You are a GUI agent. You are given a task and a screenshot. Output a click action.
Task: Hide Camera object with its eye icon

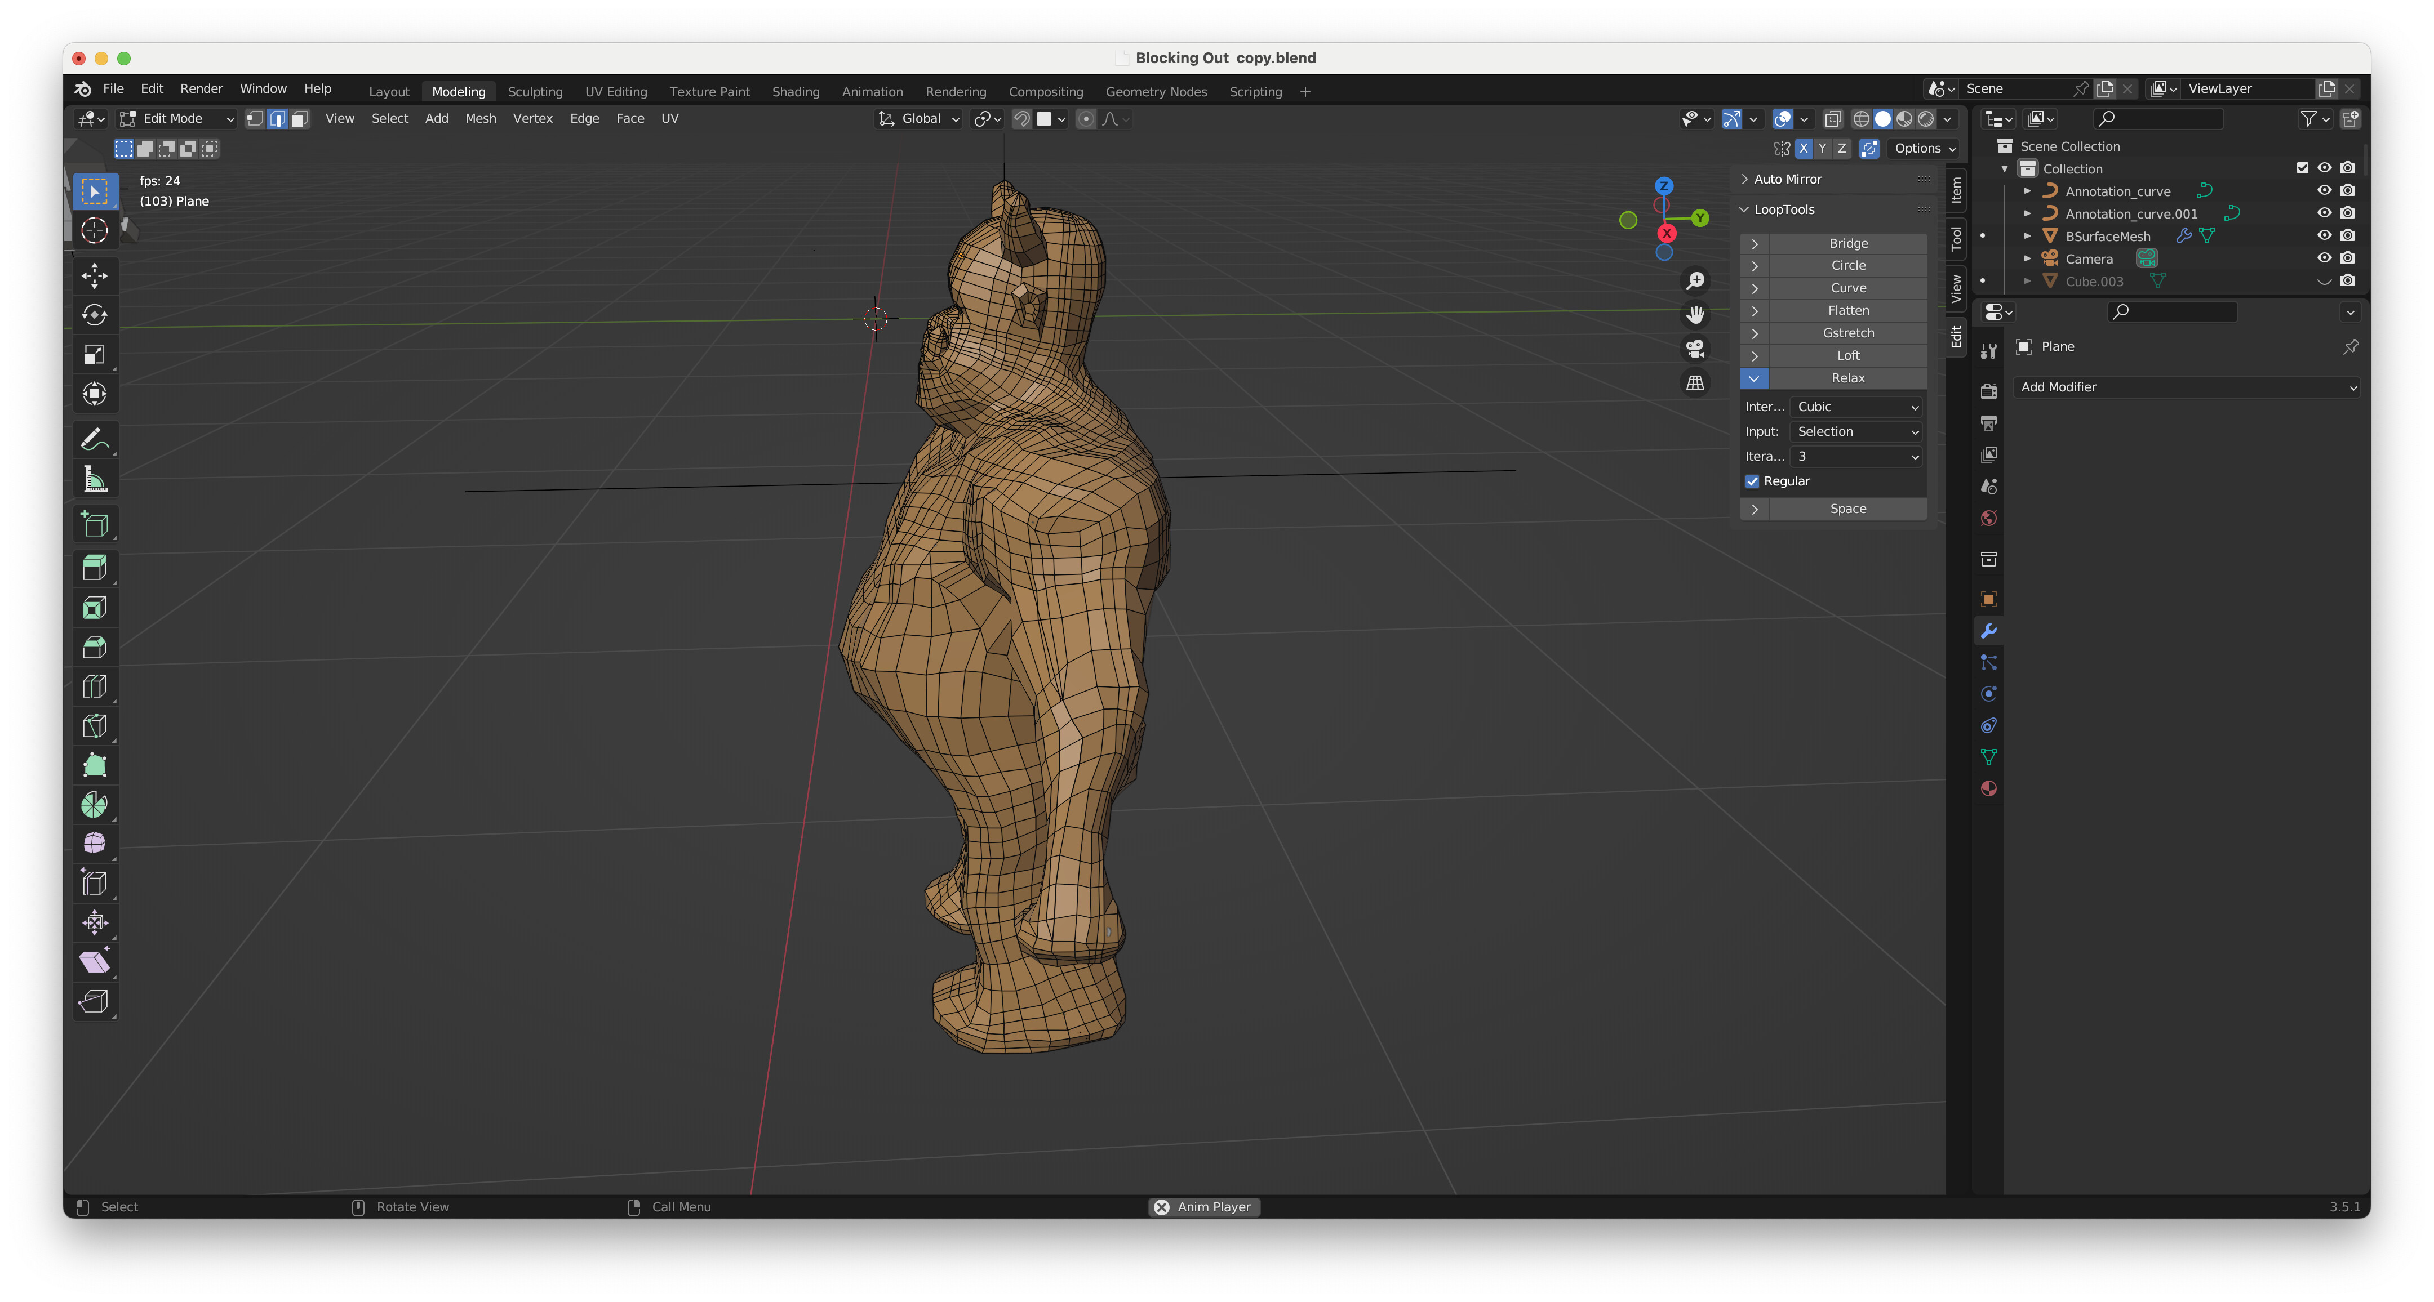pyautogui.click(x=2324, y=258)
